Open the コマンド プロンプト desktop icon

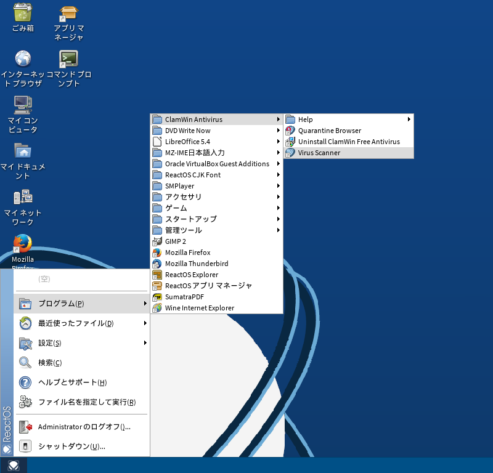click(68, 59)
